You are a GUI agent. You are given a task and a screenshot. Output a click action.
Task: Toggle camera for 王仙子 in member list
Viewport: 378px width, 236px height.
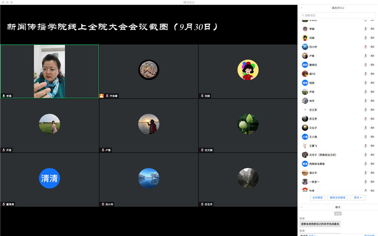coord(372,128)
